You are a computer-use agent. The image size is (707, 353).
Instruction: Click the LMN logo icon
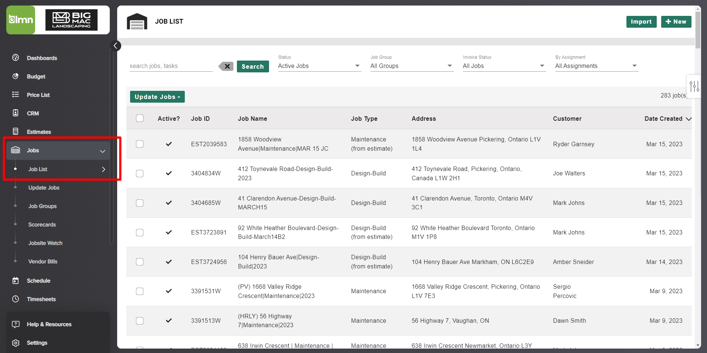(x=21, y=20)
